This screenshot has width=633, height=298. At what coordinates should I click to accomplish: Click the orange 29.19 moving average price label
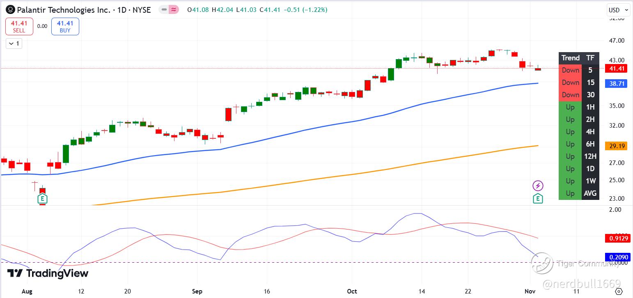[x=616, y=146]
